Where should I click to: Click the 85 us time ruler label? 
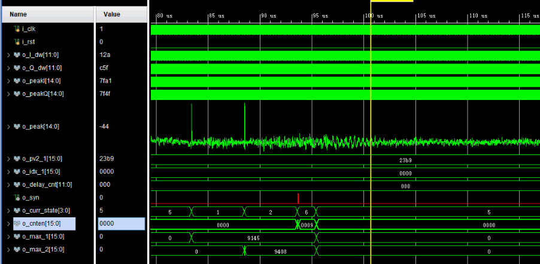click(217, 16)
